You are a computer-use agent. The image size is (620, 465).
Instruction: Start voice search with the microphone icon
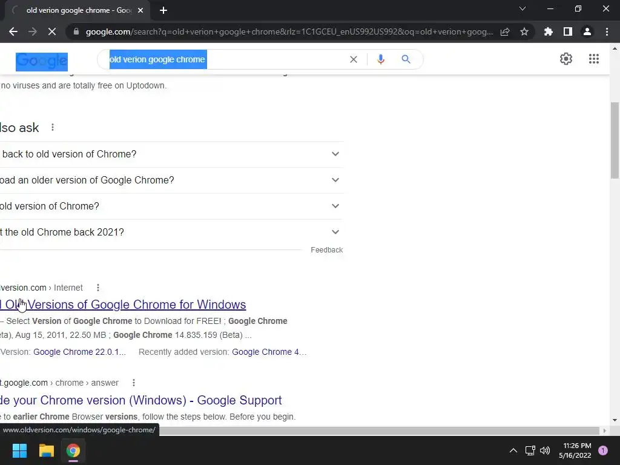point(380,59)
